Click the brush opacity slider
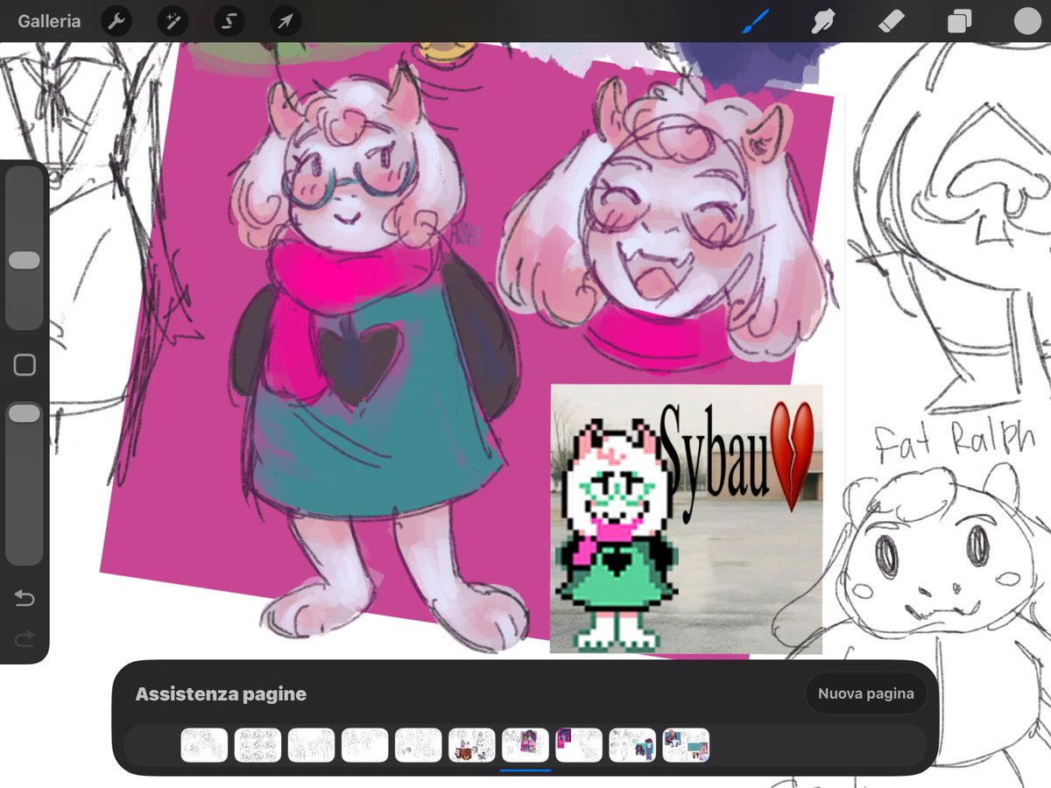The width and height of the screenshot is (1051, 788). point(25,483)
